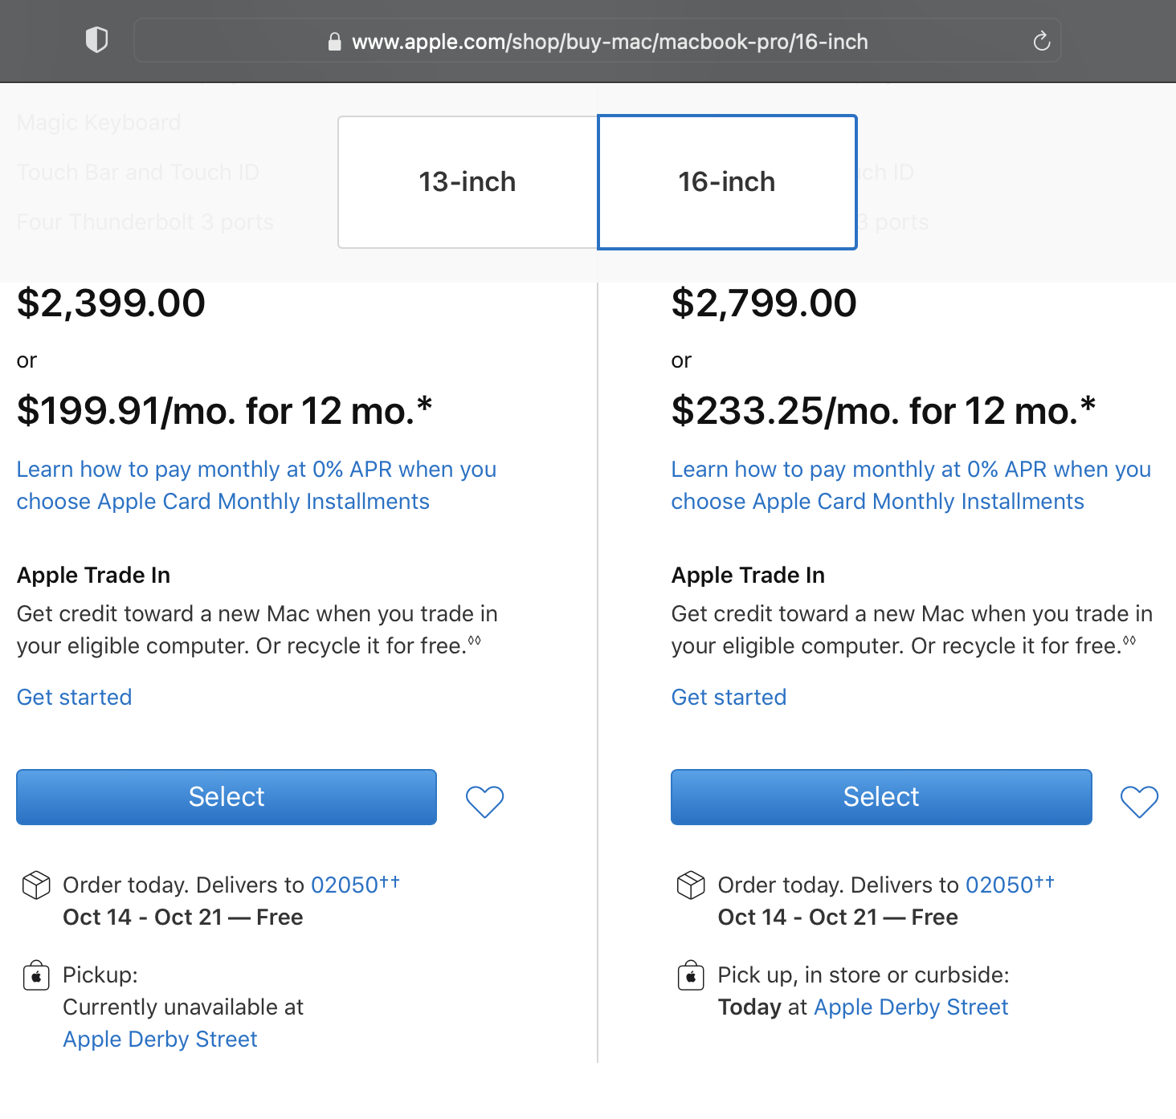Click the Apple bag pickup icon on $2,799.00 model
Screen dimensions: 1176x1119
click(x=691, y=975)
